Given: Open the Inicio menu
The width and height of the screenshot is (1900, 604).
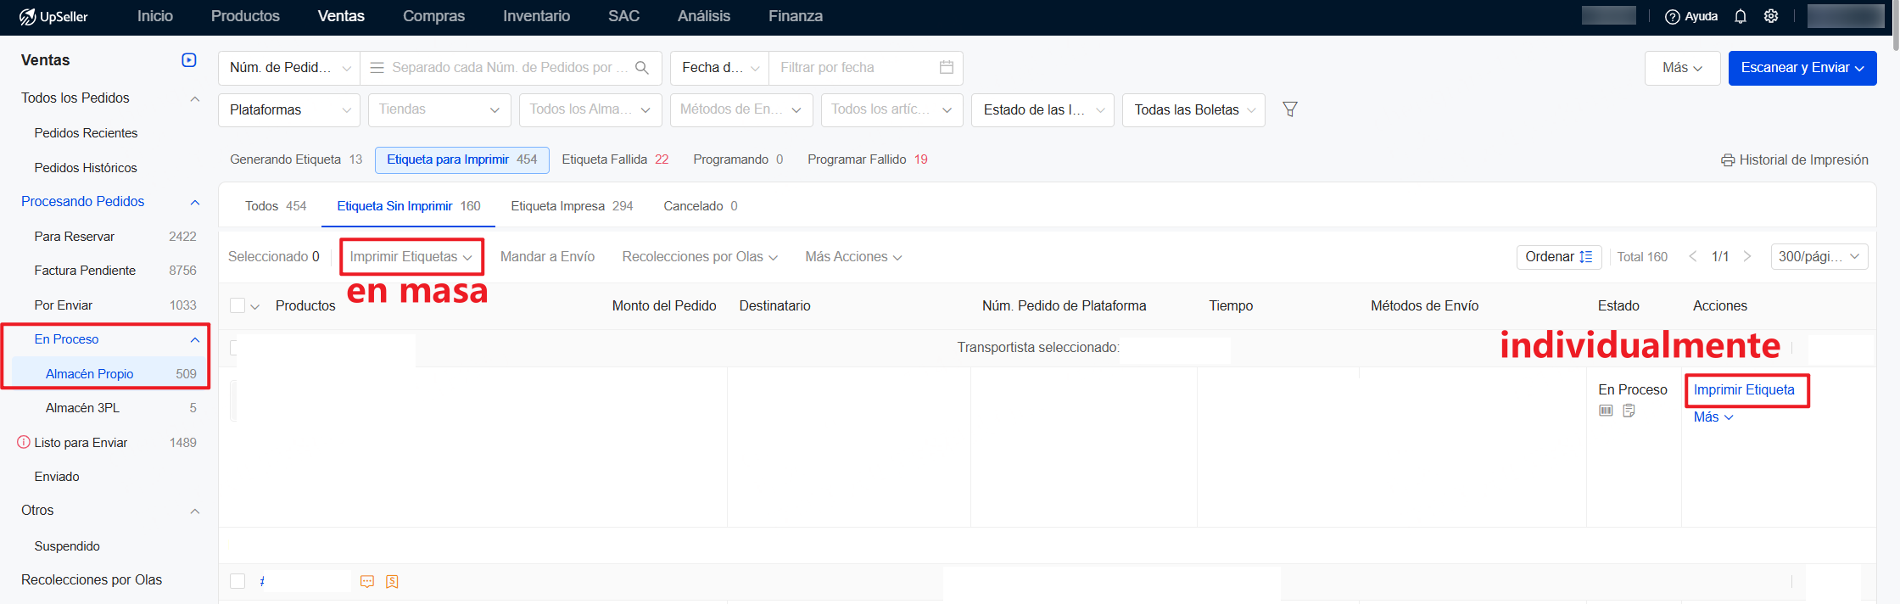Looking at the screenshot, I should [x=155, y=16].
